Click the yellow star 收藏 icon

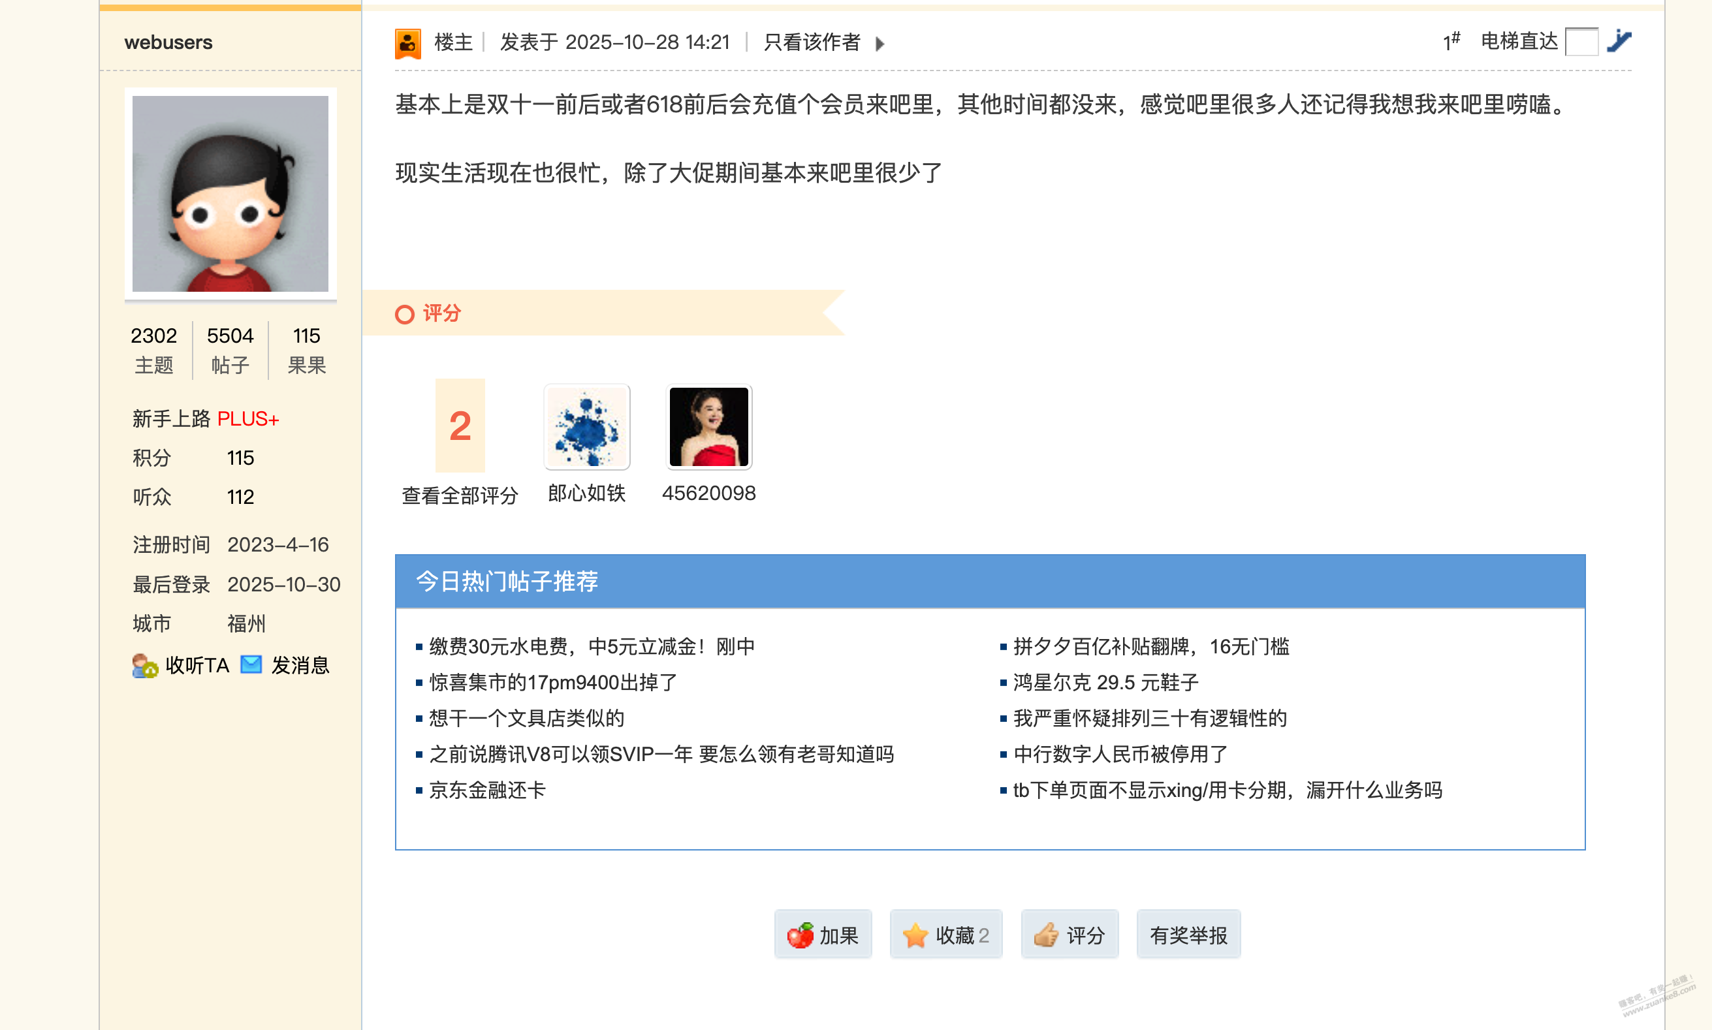[915, 935]
